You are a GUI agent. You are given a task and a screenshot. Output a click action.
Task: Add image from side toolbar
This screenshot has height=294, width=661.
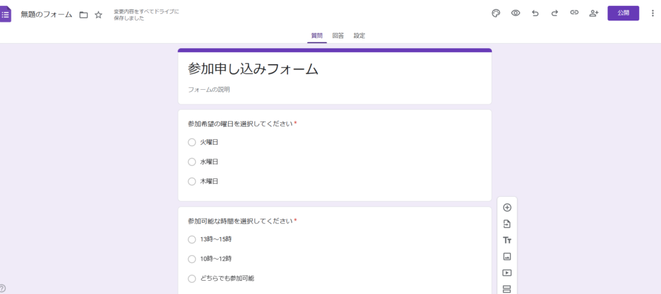[507, 256]
